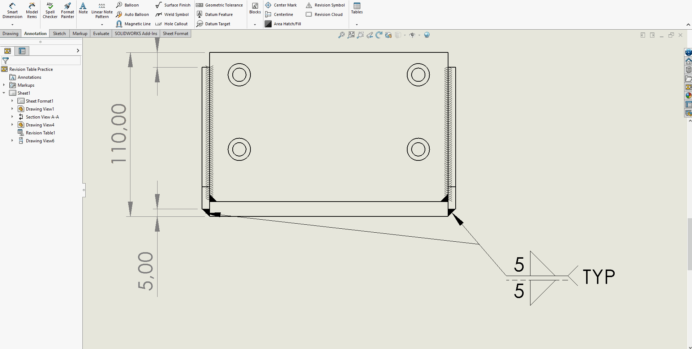Viewport: 692px width, 349px height.
Task: Open the Tables dropdown arrow
Action: point(357,25)
